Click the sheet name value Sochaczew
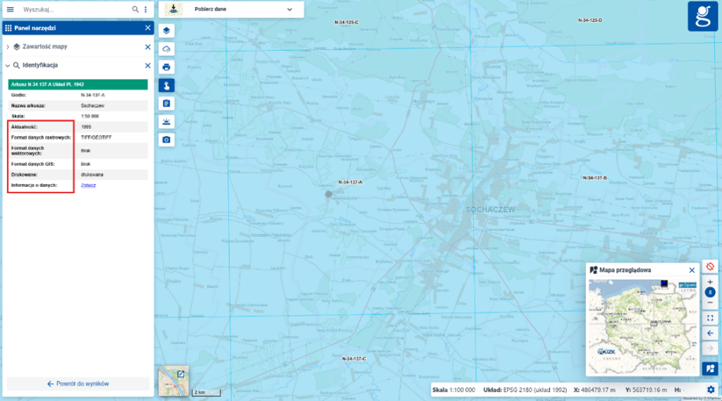The height and width of the screenshot is (401, 722). 92,106
